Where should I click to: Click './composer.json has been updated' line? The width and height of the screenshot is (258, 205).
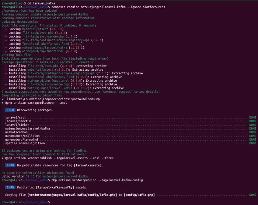(x=29, y=11)
